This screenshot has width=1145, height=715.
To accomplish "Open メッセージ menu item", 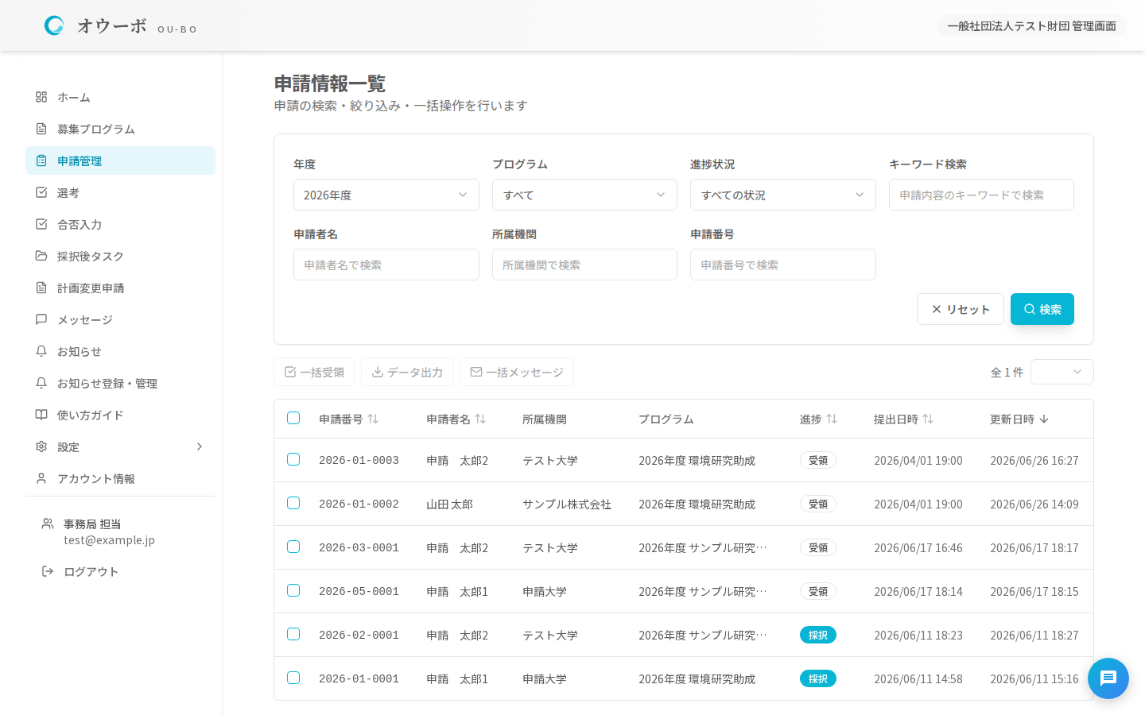I will coord(120,319).
